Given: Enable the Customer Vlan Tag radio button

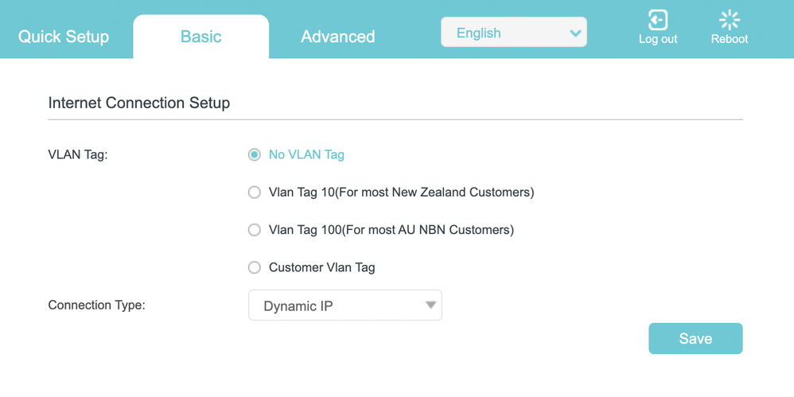Looking at the screenshot, I should pos(255,267).
